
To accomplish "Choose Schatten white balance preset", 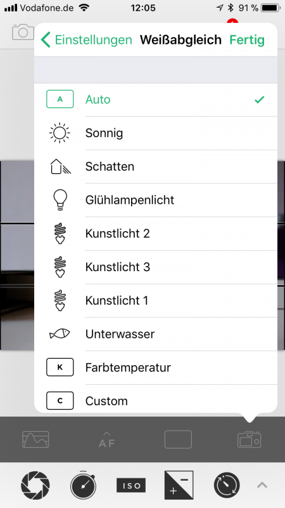I will 156,166.
